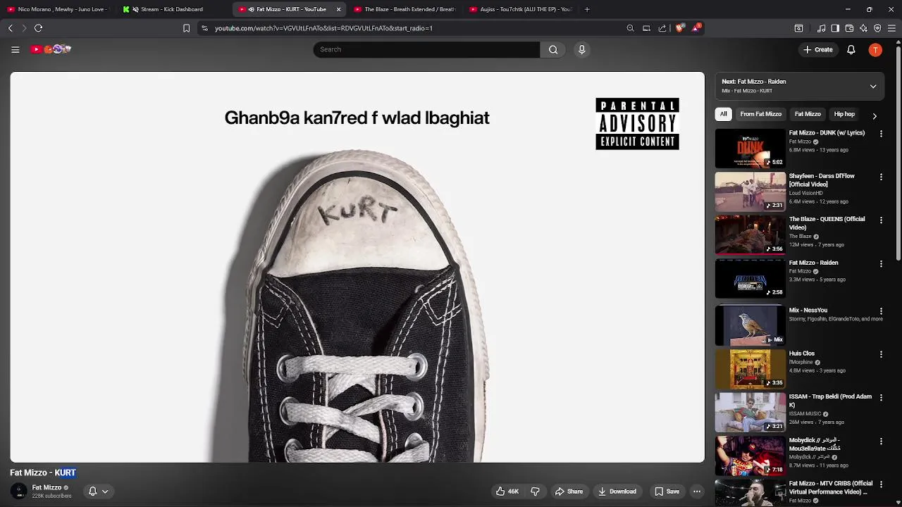Screen dimensions: 902x507
Task: Open the account avatar menu
Action: [875, 49]
